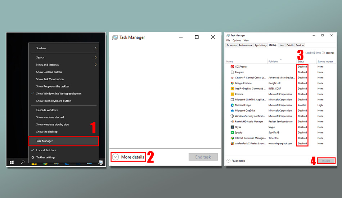This screenshot has width=342, height=198.
Task: Select Show Task View button
Action: coord(50,79)
